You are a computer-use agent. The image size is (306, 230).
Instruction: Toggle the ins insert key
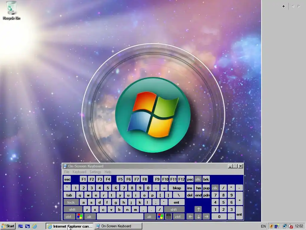pos(190,188)
